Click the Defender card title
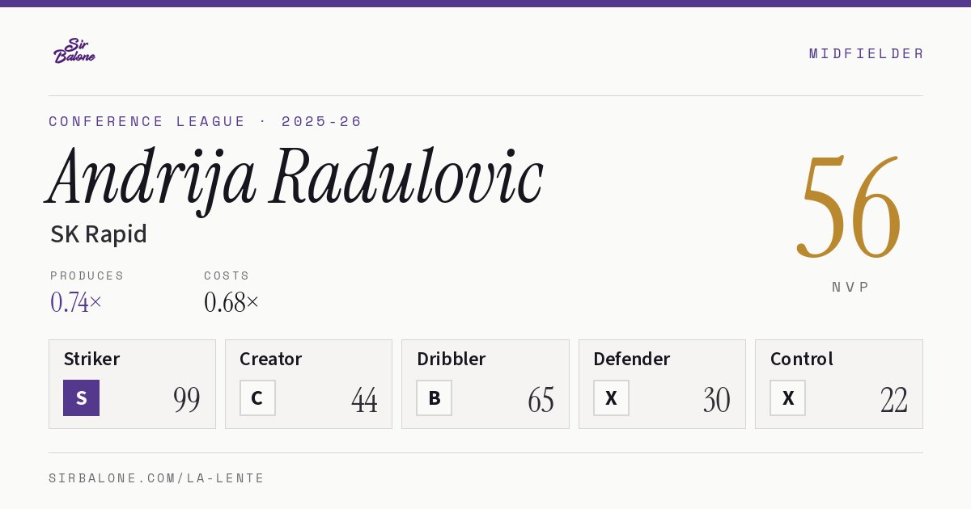Image resolution: width=971 pixels, height=509 pixels. (x=632, y=359)
